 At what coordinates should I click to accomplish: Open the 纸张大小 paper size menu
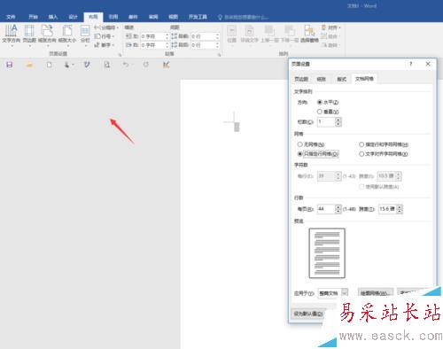tap(67, 35)
